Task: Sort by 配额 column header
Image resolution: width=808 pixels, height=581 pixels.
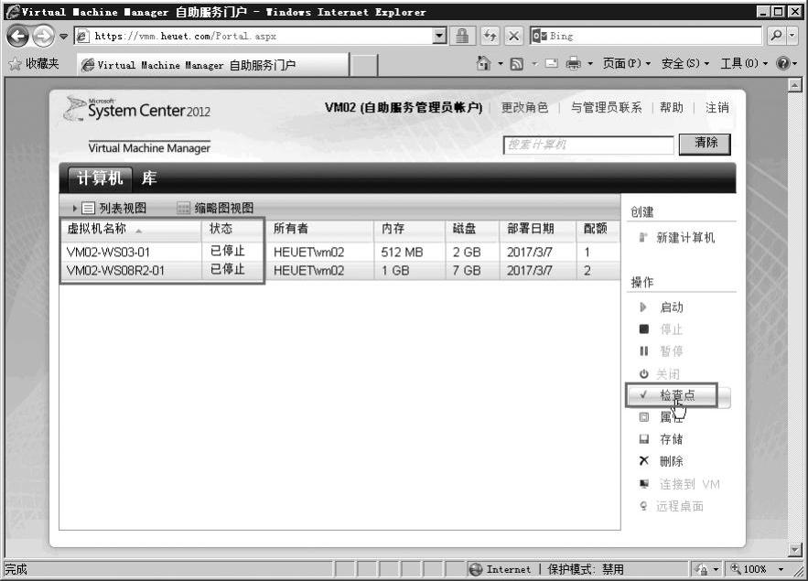Action: tap(598, 229)
